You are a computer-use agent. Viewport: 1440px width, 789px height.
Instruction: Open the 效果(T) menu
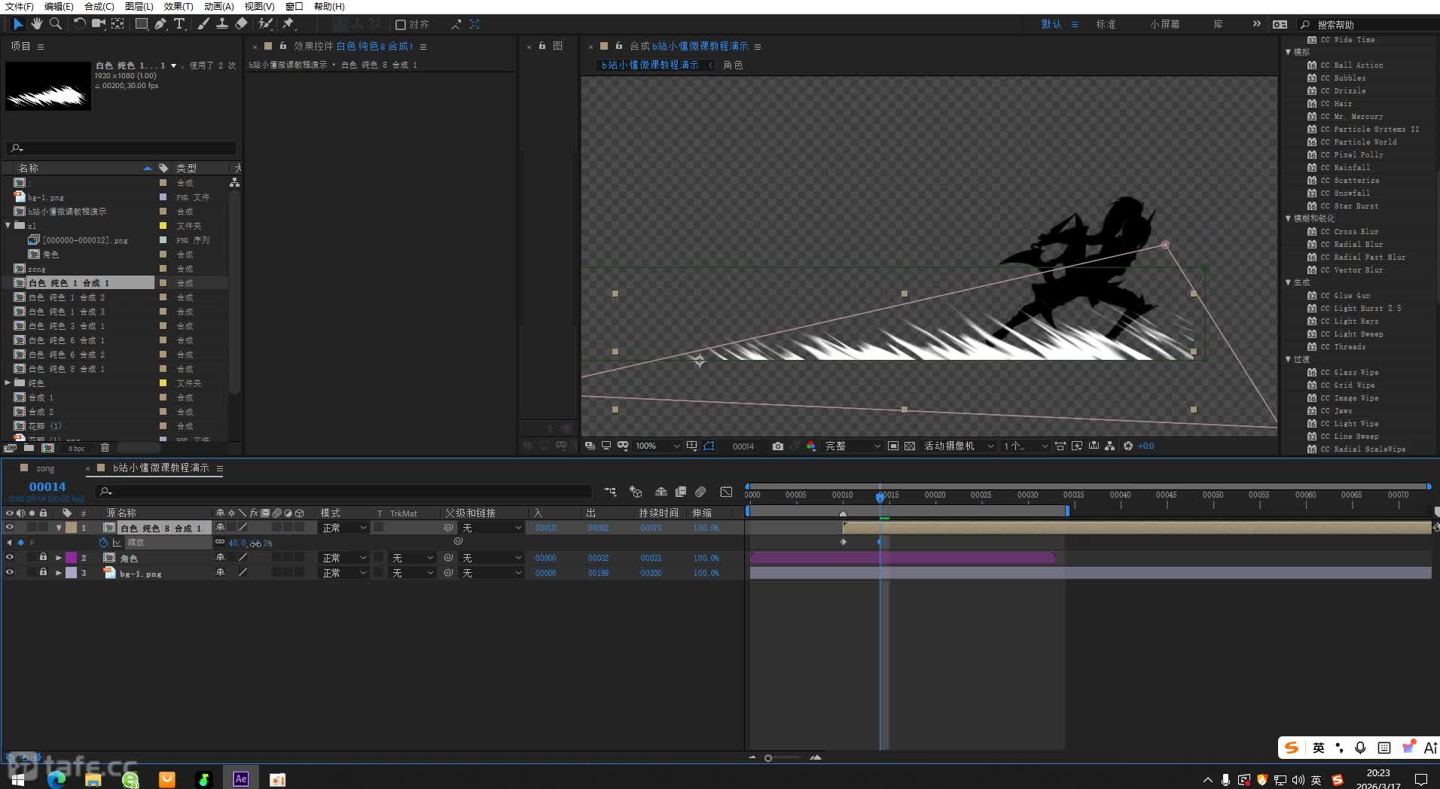(178, 7)
